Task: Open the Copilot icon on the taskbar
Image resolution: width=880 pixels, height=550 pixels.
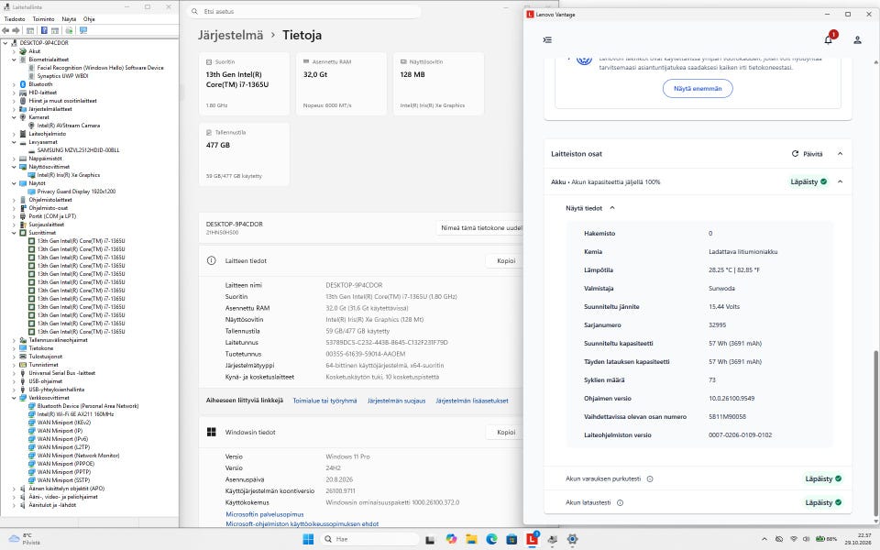Action: pos(451,539)
